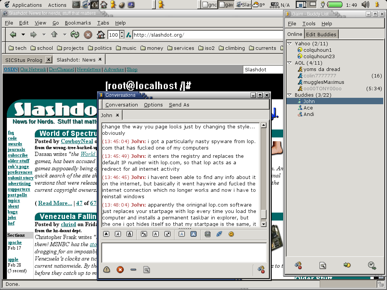The height and width of the screenshot is (290, 387).
Task: Click the Info magnifier icon in Conversations
Action: pos(147,270)
